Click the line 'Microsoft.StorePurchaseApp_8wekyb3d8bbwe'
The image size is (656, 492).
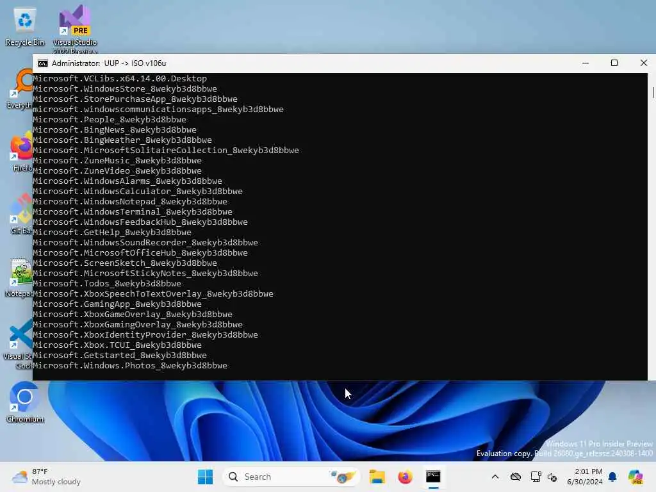(x=135, y=99)
